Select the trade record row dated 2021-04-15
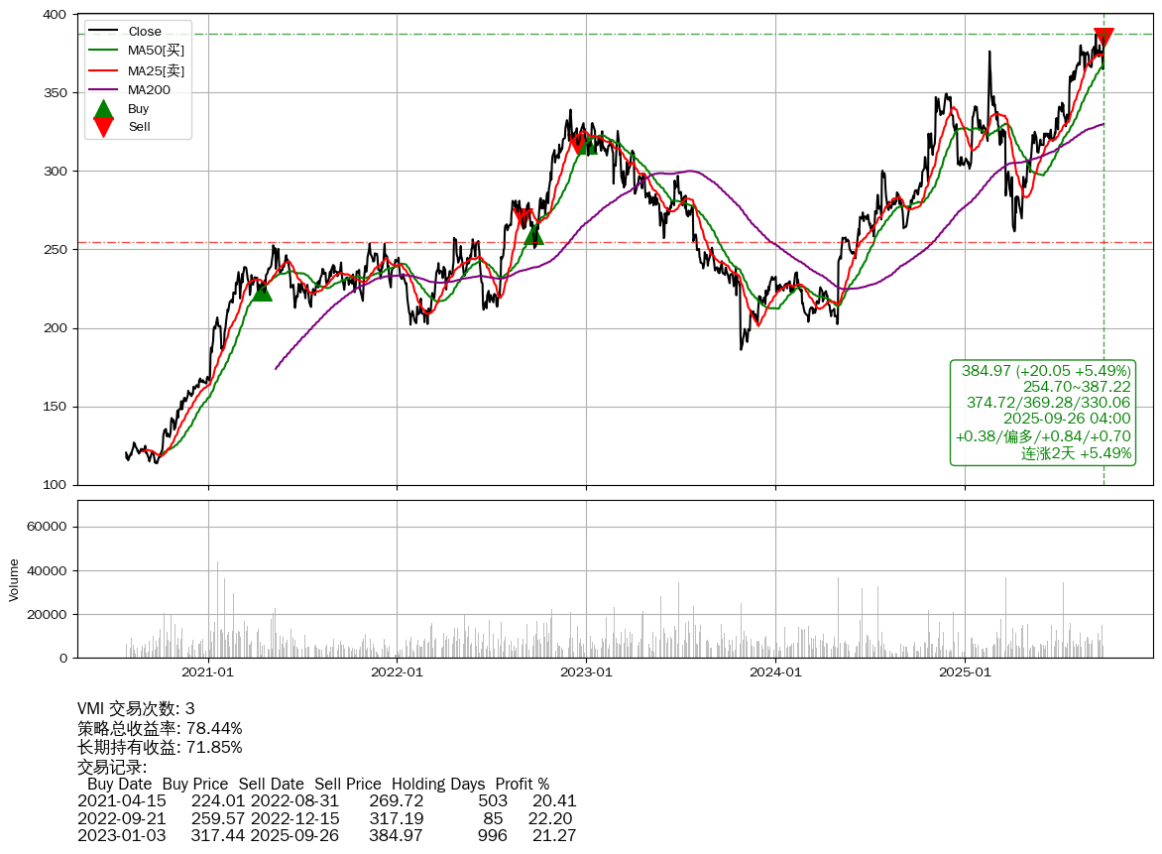This screenshot has width=1162, height=854. (326, 800)
